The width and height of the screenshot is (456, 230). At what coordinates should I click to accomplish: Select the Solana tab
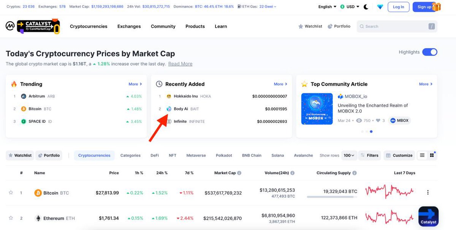tap(278, 155)
